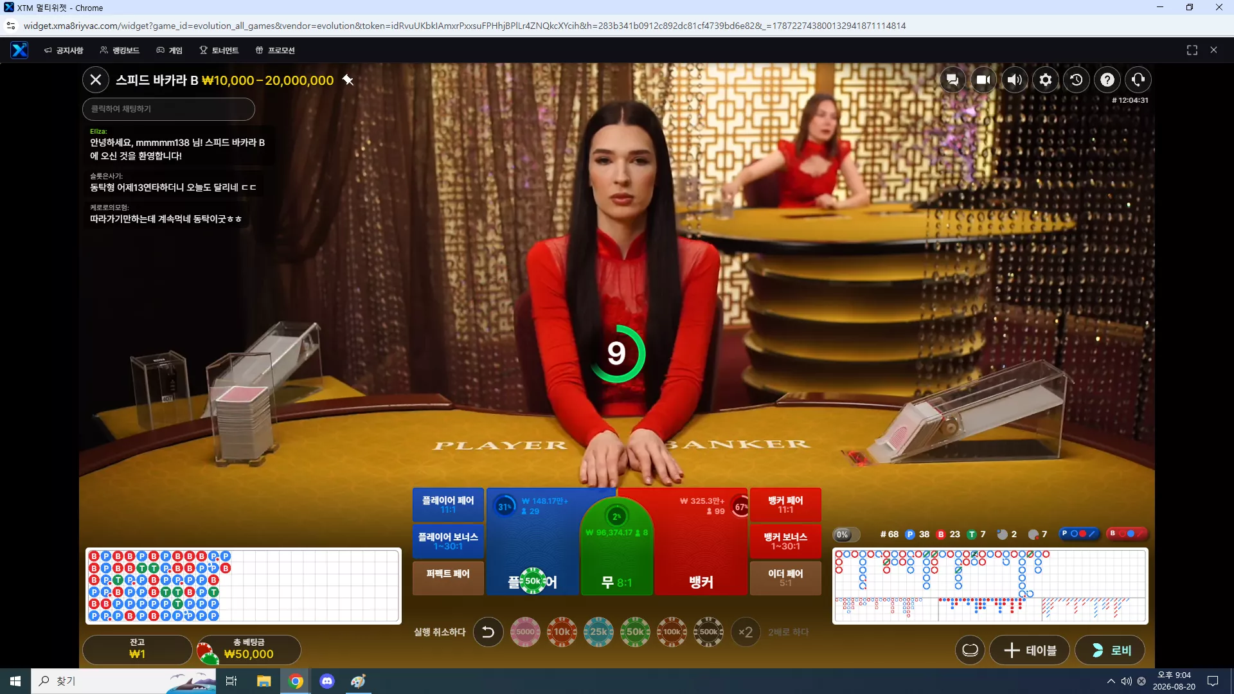This screenshot has height=694, width=1234.
Task: Open the settings gear
Action: (x=1046, y=80)
